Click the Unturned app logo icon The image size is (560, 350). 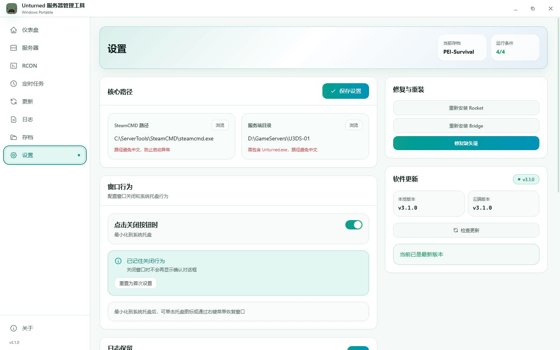pos(12,9)
